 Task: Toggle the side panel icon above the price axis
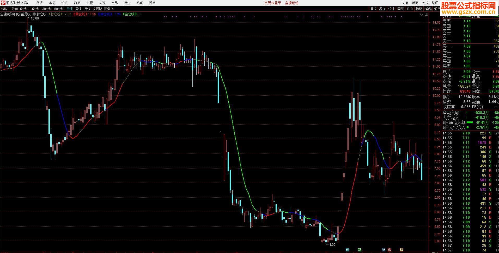point(427,14)
